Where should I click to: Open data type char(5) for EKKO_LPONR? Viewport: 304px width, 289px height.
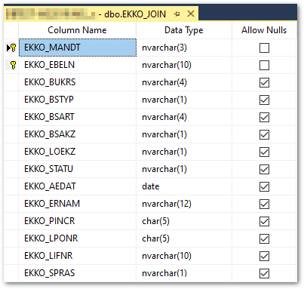pos(184,238)
